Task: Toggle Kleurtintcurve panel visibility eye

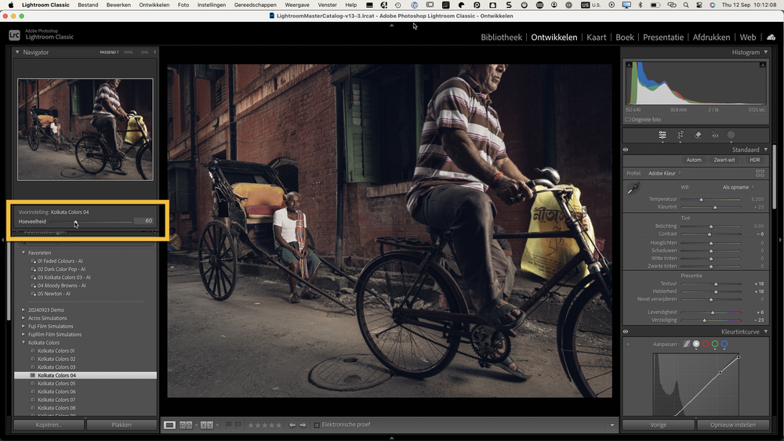Action: pos(626,331)
